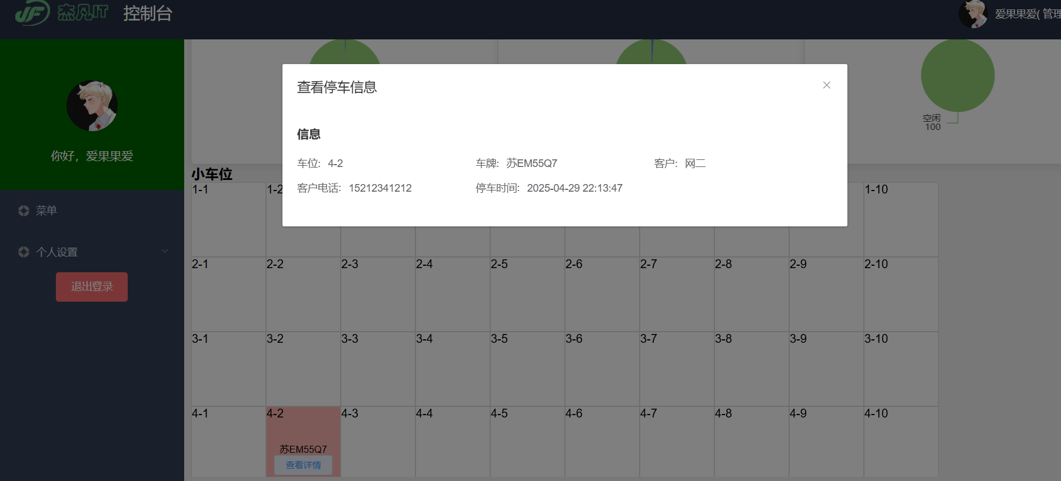The image size is (1061, 481).
Task: Click the 个人设置 plus icon
Action: [x=24, y=252]
